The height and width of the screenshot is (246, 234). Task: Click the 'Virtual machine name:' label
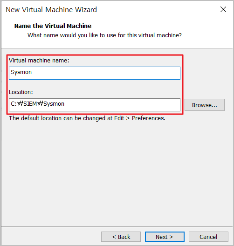(39, 61)
